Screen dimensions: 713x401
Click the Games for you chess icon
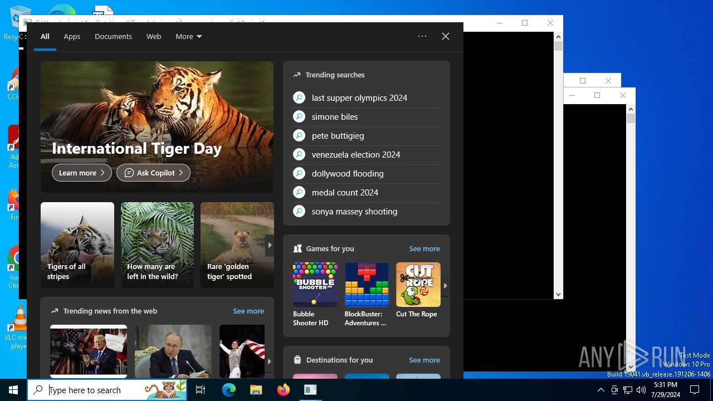297,248
